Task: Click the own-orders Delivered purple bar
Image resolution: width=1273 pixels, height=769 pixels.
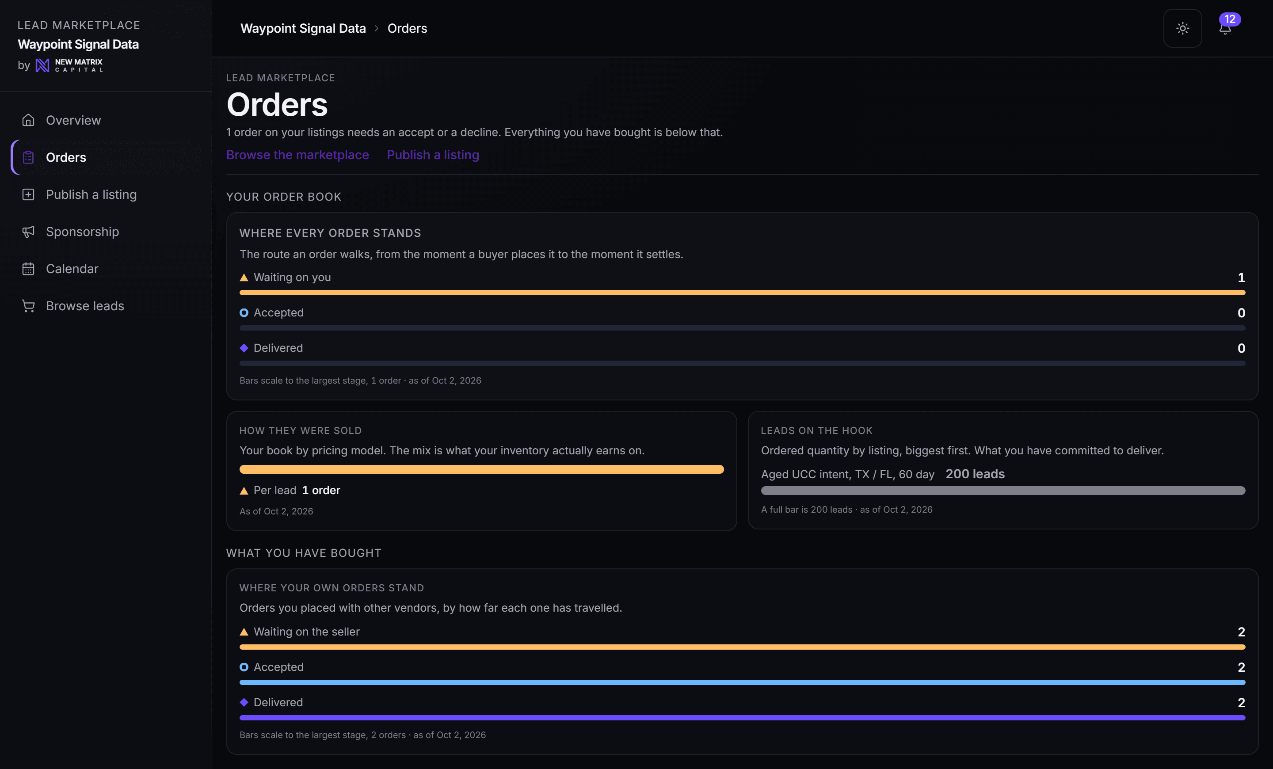Action: pyautogui.click(x=743, y=717)
